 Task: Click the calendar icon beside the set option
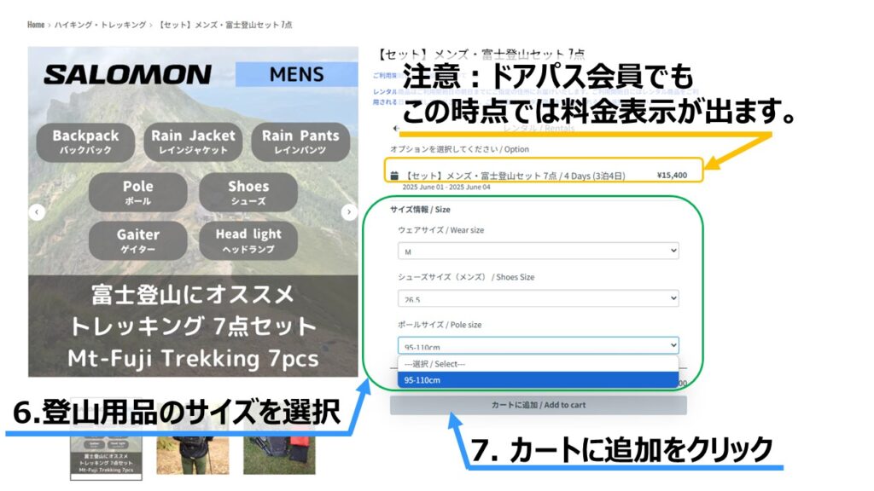coord(394,176)
